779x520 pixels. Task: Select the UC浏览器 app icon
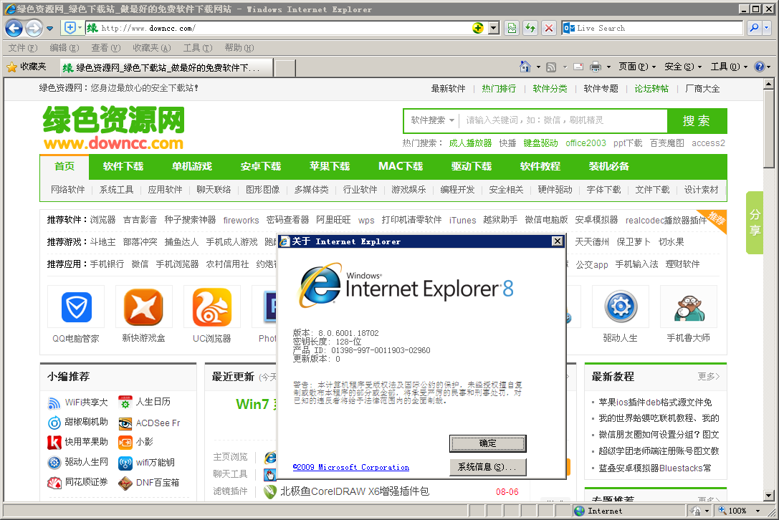pos(212,307)
